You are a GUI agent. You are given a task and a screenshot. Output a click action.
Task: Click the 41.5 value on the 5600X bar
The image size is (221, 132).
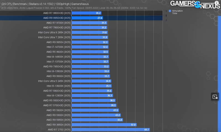[x=116, y=110]
